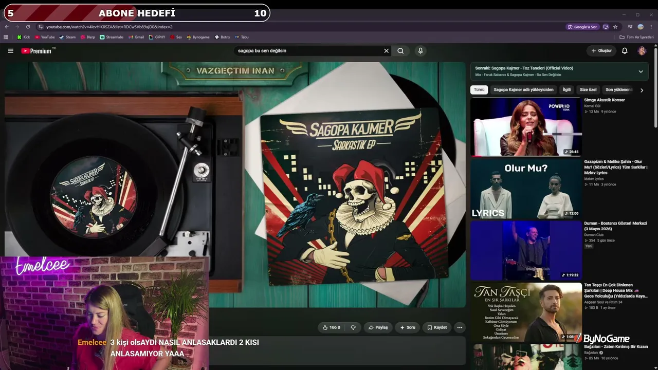This screenshot has width=658, height=370.
Task: Open the Soru ask button
Action: point(407,327)
